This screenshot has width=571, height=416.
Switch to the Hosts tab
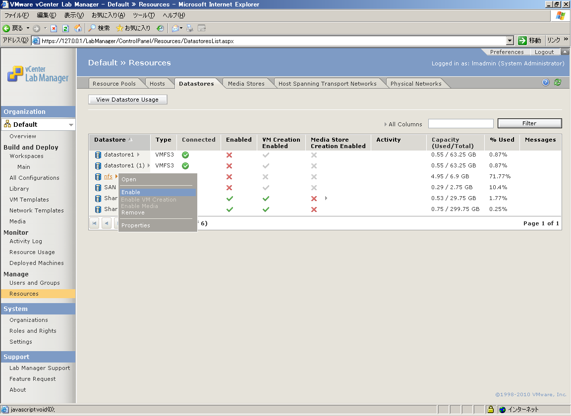tap(157, 84)
